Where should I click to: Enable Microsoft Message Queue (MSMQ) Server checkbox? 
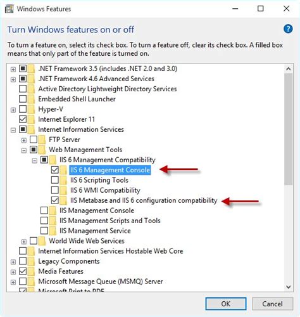23,281
